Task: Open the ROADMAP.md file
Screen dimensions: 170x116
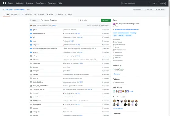Action: point(37,104)
